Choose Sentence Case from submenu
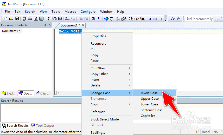 (x=154, y=110)
